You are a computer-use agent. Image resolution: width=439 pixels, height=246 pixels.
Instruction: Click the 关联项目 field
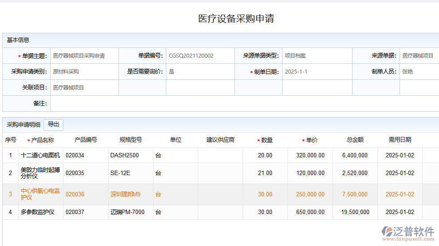coord(84,88)
